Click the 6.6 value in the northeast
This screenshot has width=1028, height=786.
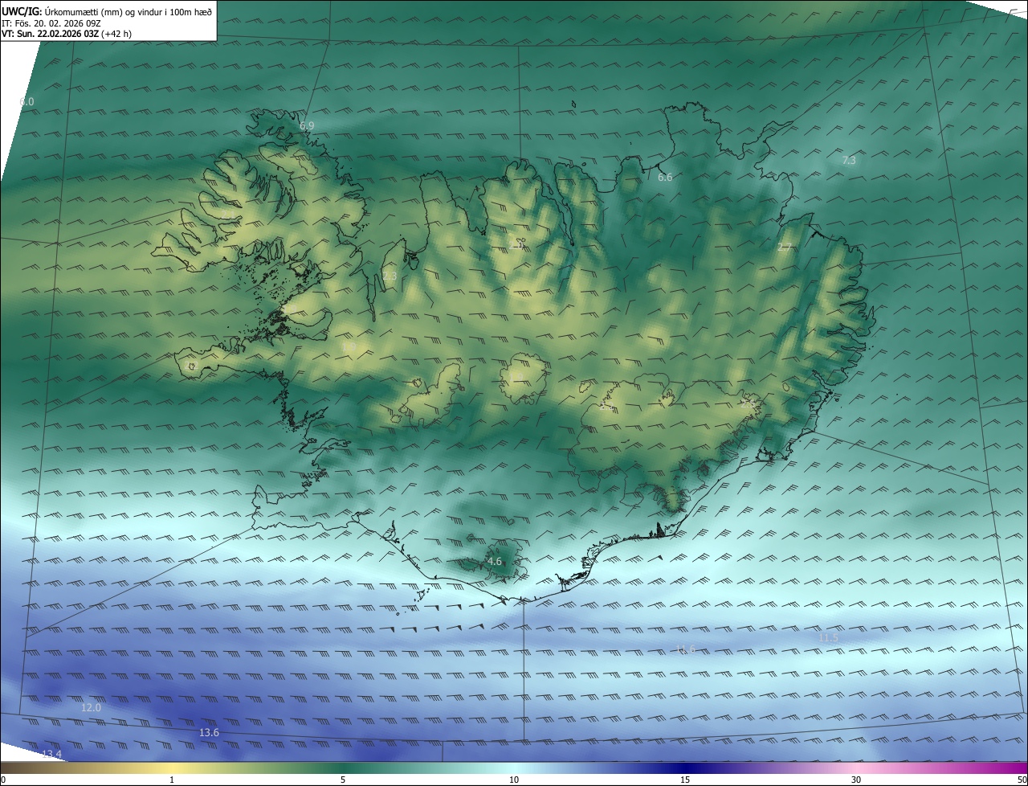[x=665, y=178]
